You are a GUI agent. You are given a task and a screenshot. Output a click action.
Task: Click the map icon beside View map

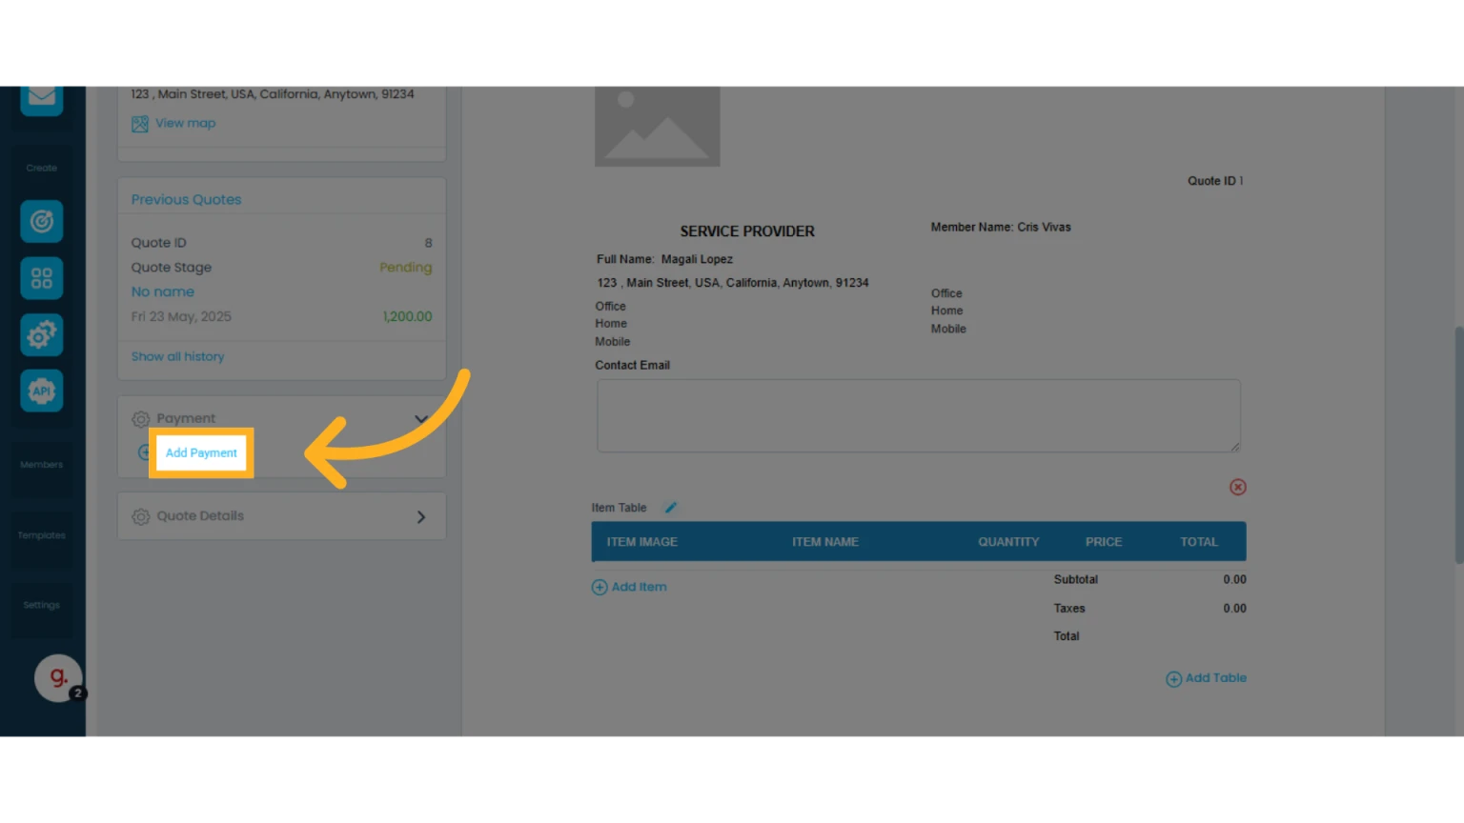tap(140, 124)
